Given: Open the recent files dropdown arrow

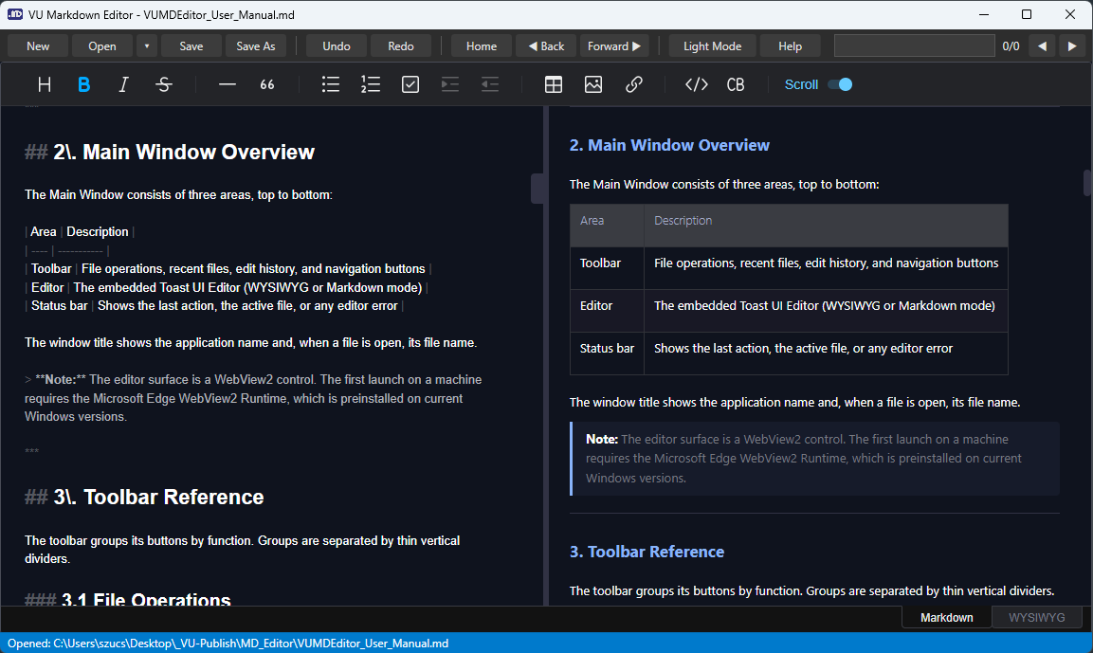Looking at the screenshot, I should click(x=146, y=46).
